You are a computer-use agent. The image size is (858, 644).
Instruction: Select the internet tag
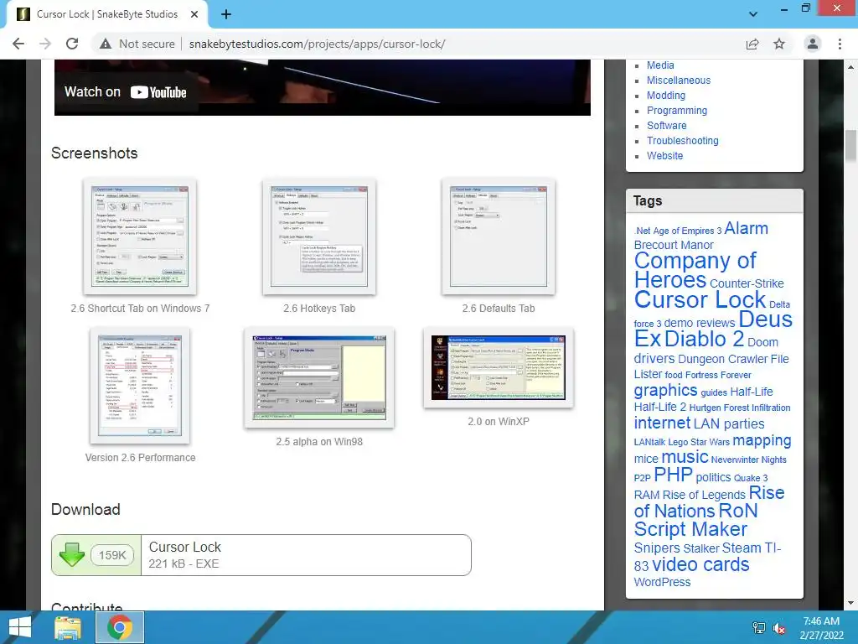[x=662, y=423]
